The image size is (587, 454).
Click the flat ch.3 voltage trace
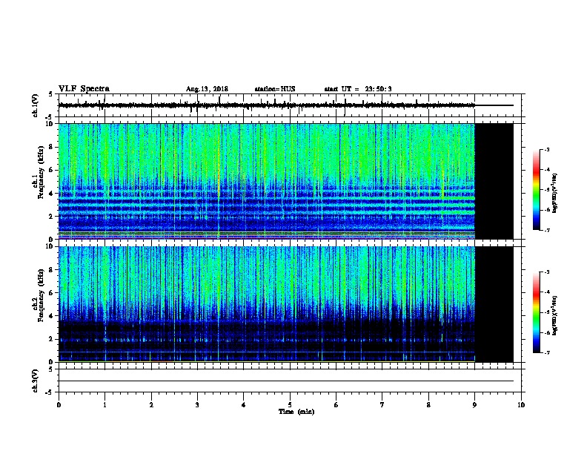point(286,381)
